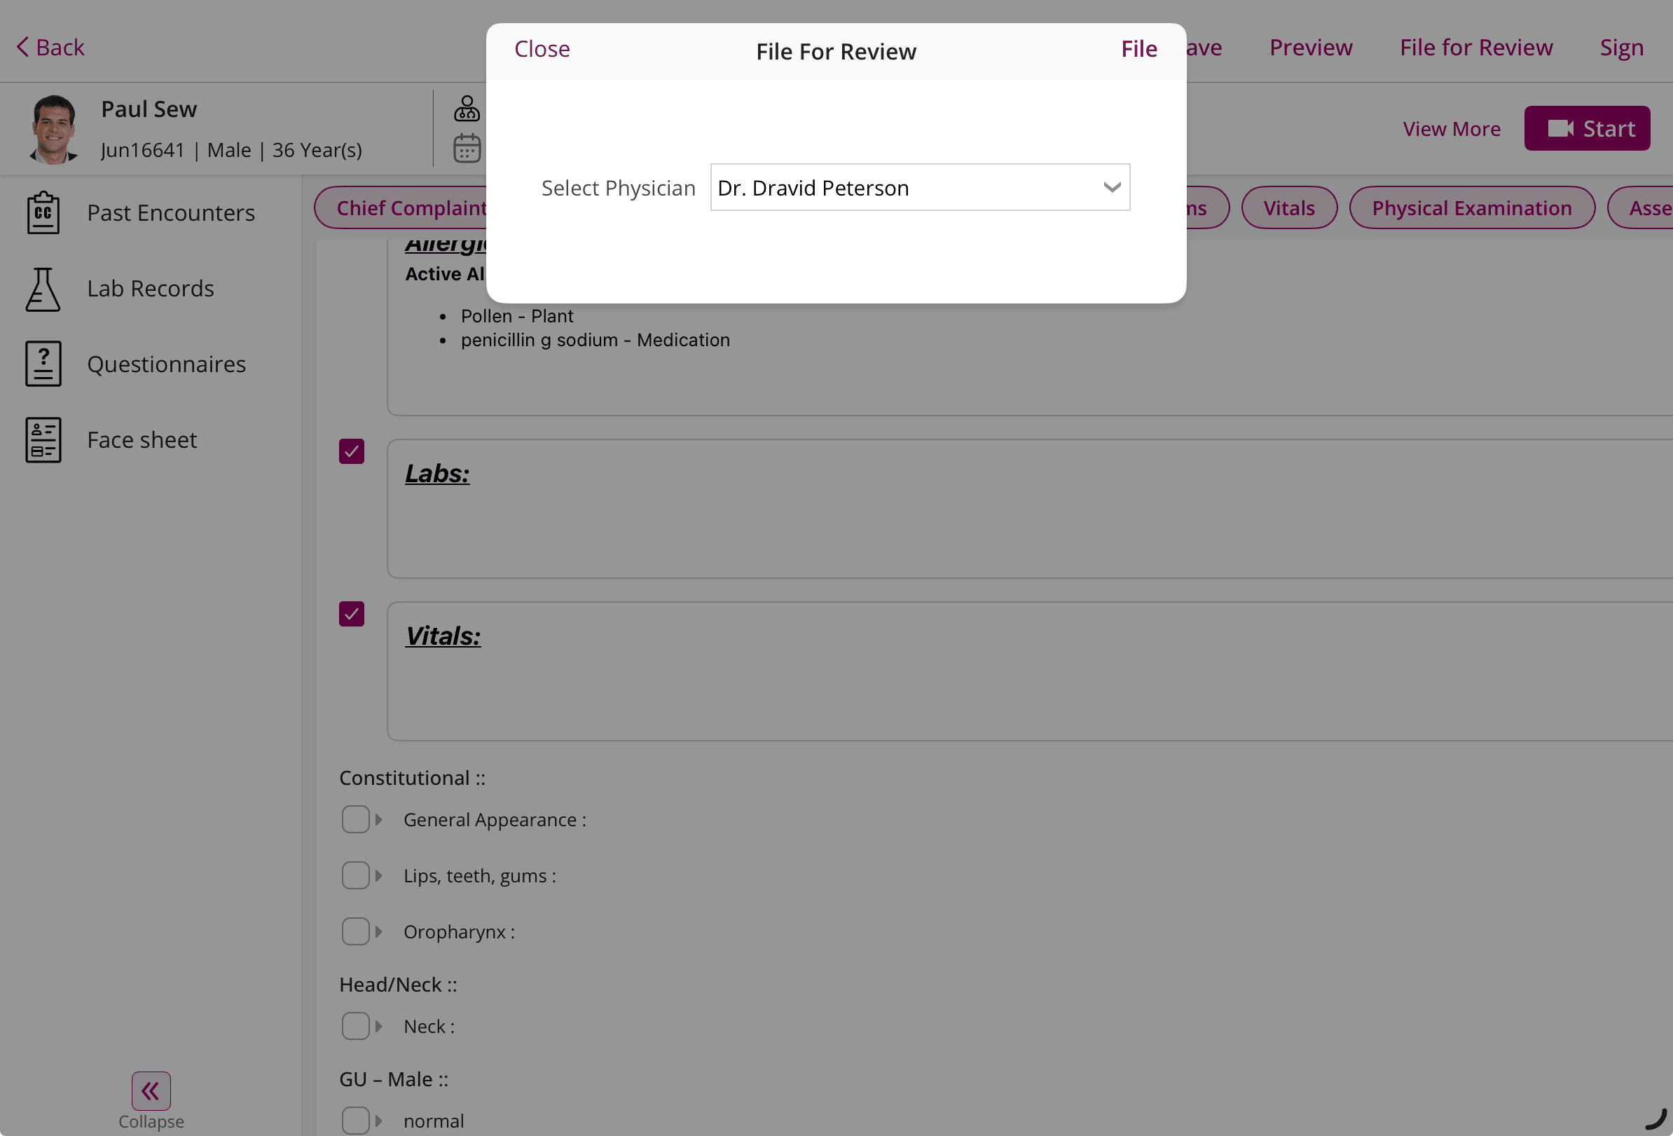
Task: Open the appointment calendar icon
Action: [467, 148]
